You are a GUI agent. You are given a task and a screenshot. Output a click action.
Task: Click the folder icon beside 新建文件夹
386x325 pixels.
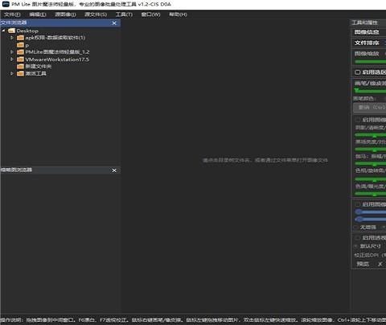click(x=20, y=66)
